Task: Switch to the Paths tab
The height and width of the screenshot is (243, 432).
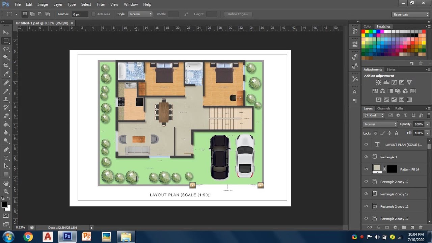Action: tap(399, 108)
